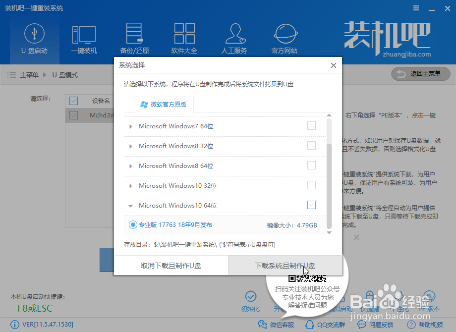Select the 微软官方原版 tab
Screen dimensions: 456x332
(x=164, y=105)
